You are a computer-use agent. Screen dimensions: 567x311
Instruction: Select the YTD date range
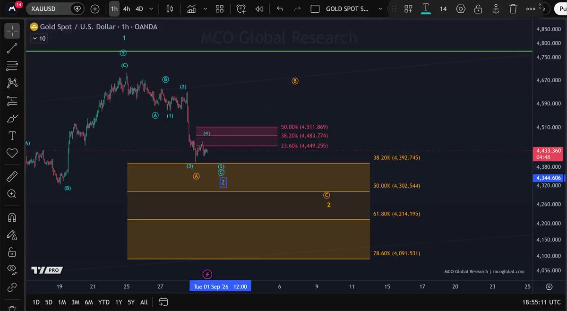click(x=103, y=302)
